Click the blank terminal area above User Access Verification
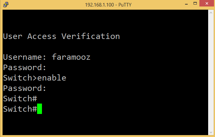Image resolution: width=215 pixels, height=137 pixels. (x=105, y=20)
